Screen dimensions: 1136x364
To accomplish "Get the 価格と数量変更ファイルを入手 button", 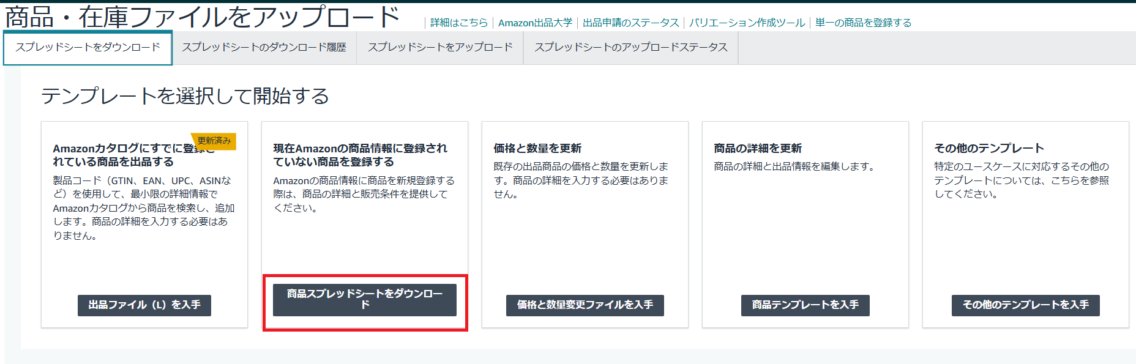I will [x=585, y=305].
